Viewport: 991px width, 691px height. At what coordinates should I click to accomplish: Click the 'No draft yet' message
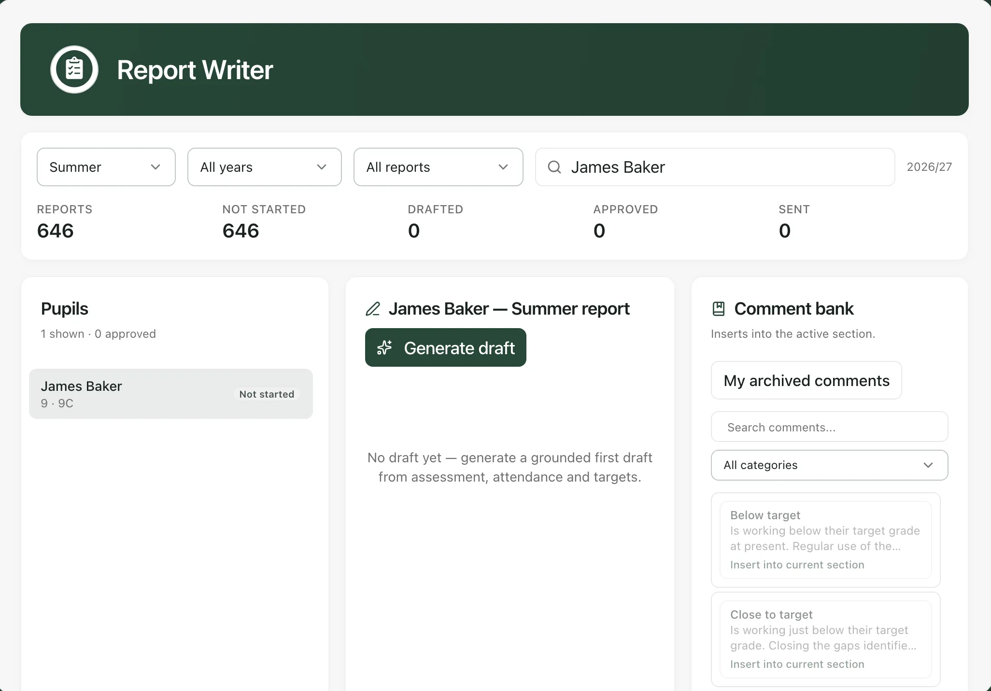click(x=510, y=467)
